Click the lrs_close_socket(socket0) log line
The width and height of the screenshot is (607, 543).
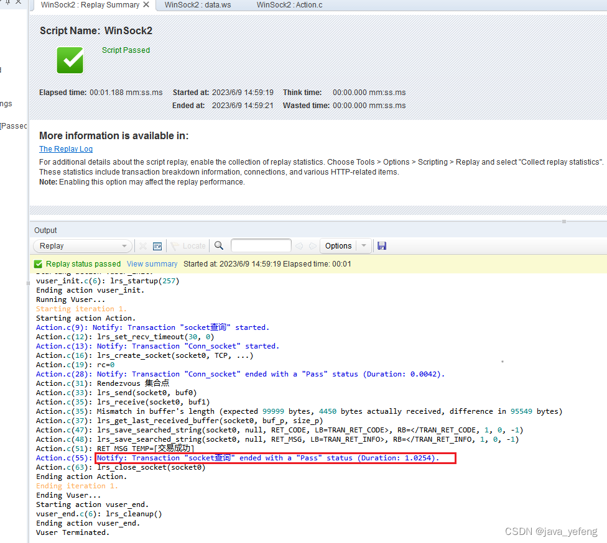pyautogui.click(x=121, y=467)
